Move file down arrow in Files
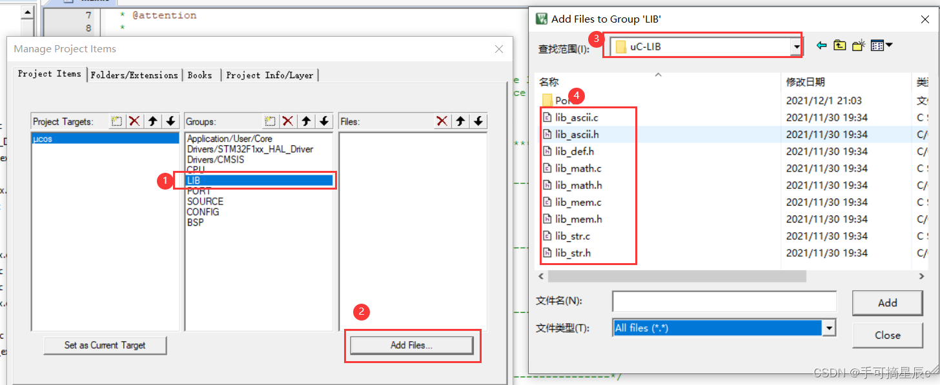The height and width of the screenshot is (385, 940). pos(478,121)
